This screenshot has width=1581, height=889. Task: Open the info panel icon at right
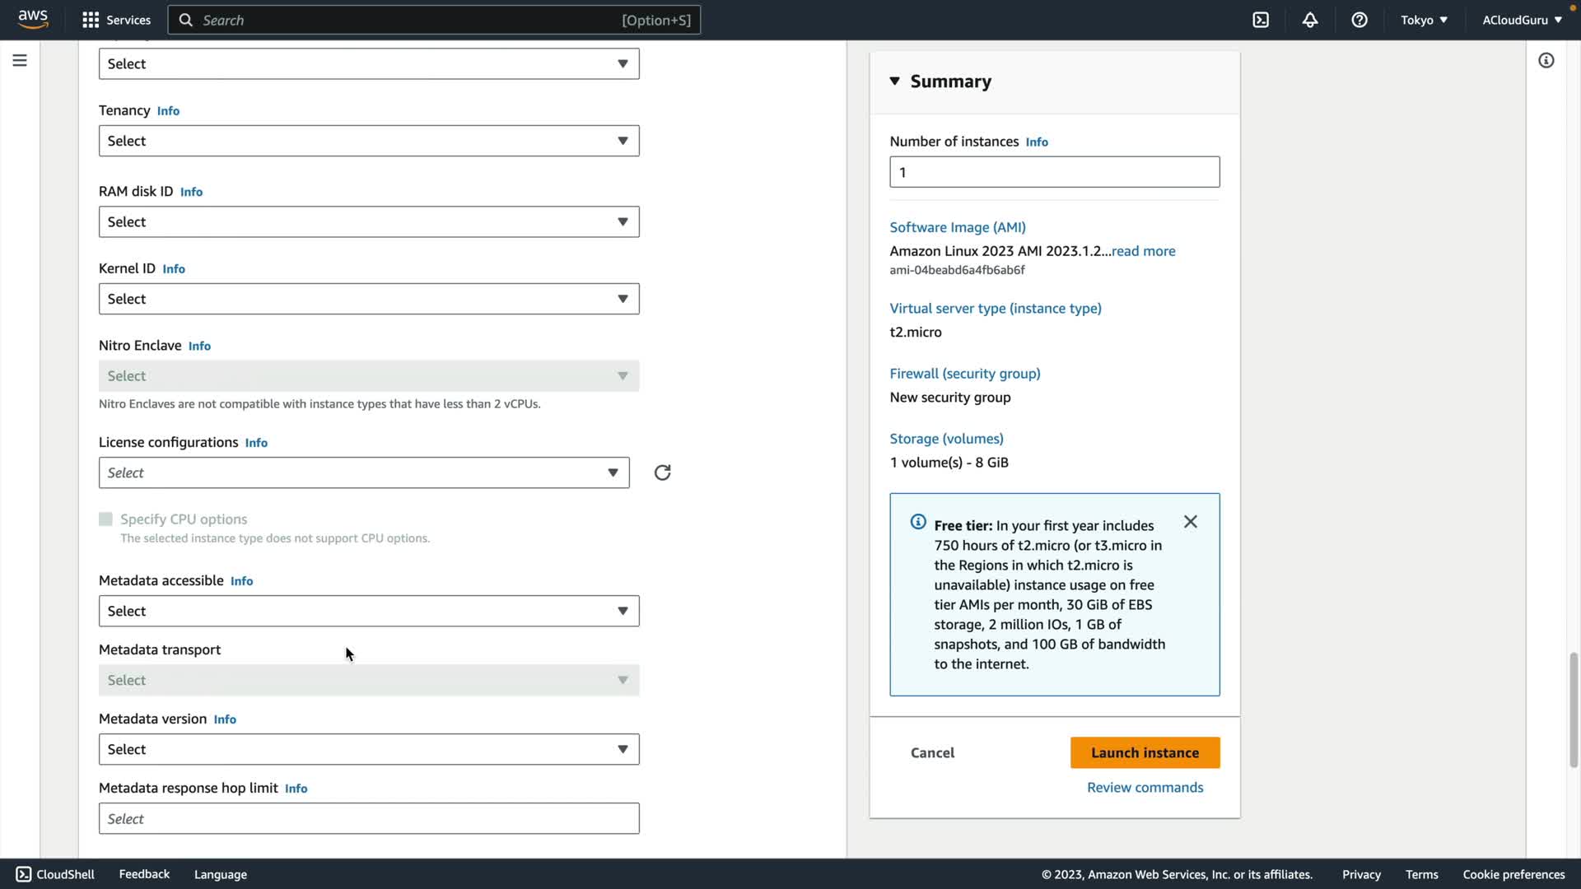click(x=1546, y=60)
